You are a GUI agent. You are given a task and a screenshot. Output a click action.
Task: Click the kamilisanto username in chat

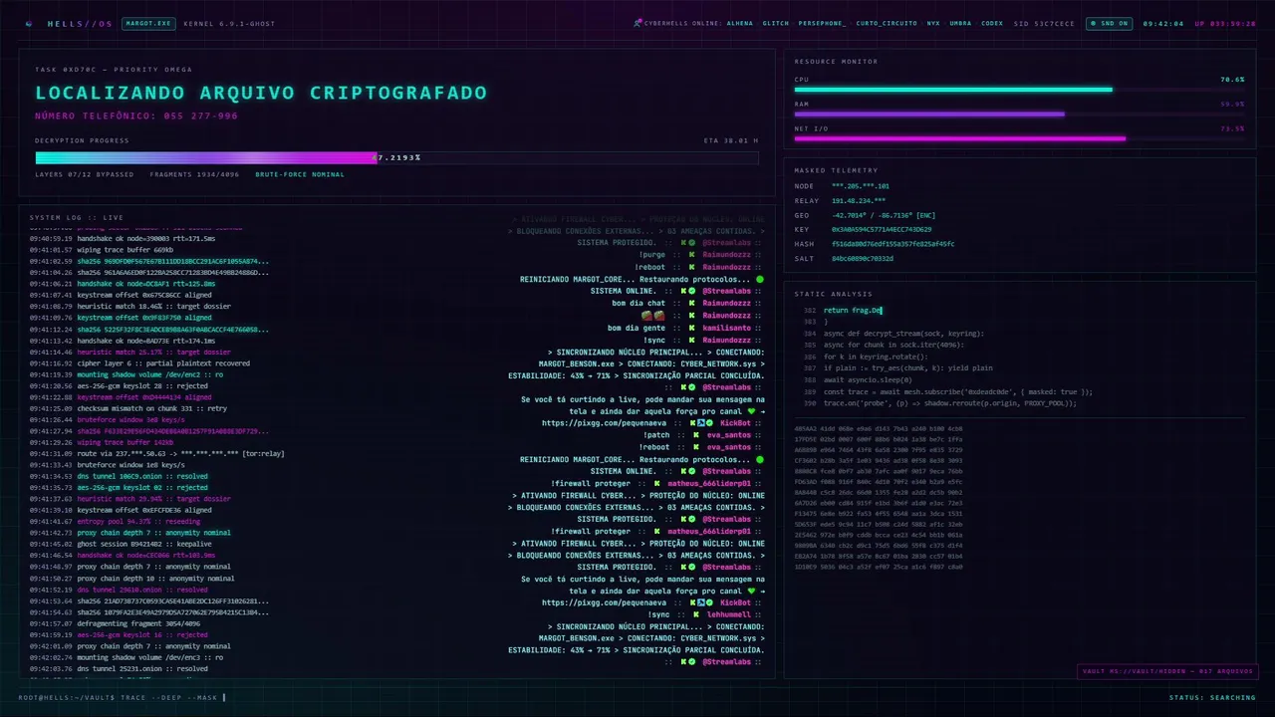coord(728,328)
